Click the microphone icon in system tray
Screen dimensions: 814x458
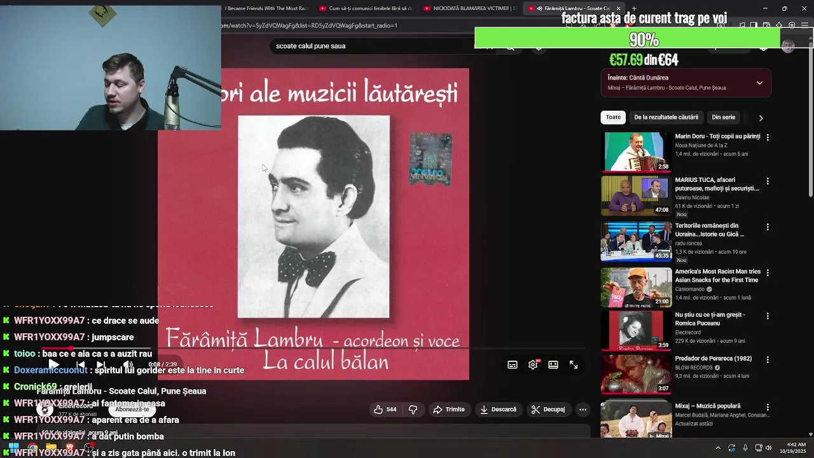[745, 448]
